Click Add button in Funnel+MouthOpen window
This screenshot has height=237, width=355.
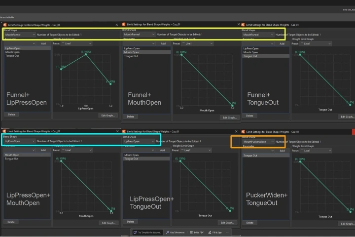(x=163, y=43)
